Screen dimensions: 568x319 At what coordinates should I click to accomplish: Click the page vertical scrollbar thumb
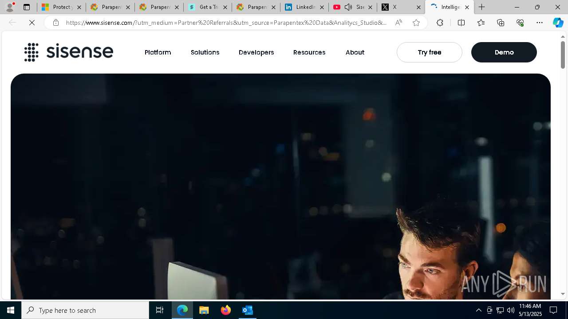click(563, 55)
